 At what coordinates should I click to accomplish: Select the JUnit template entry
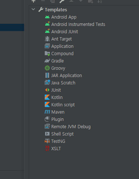click(x=56, y=90)
